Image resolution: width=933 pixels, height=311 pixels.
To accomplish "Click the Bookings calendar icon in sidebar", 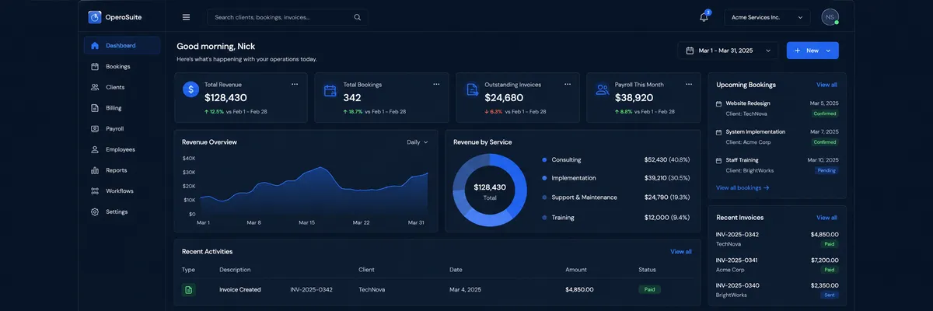I will 95,66.
